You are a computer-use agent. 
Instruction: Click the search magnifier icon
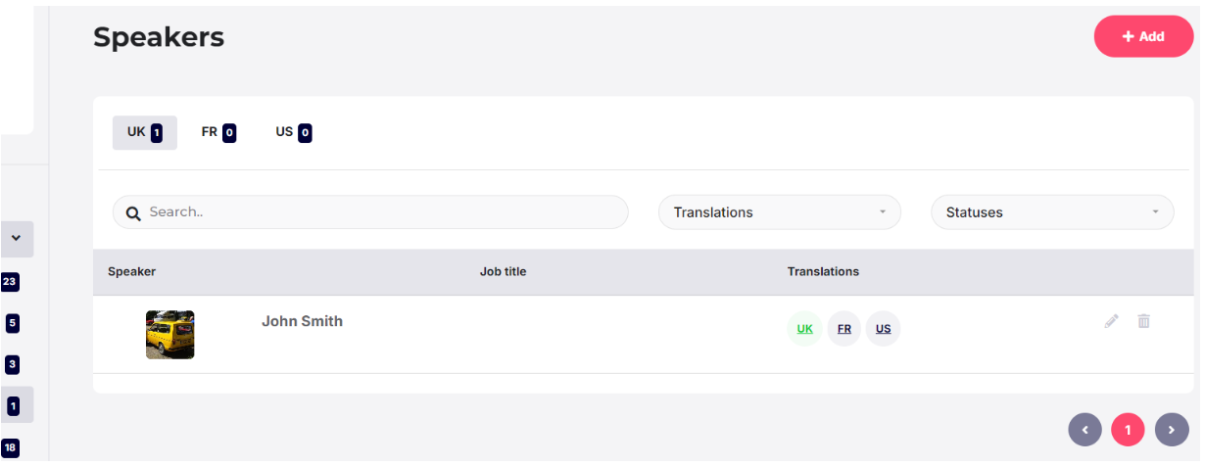[x=133, y=213]
